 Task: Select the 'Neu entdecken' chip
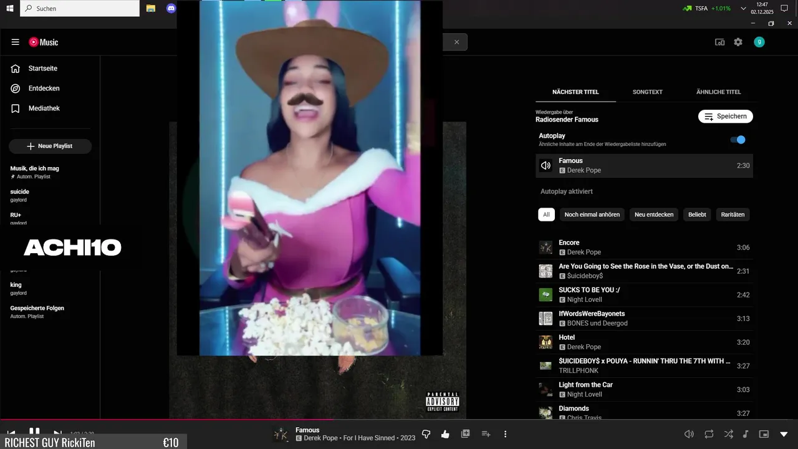tap(654, 215)
